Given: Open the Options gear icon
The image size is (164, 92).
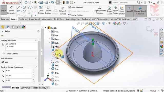Looking at the screenshot, I should tap(71, 3).
